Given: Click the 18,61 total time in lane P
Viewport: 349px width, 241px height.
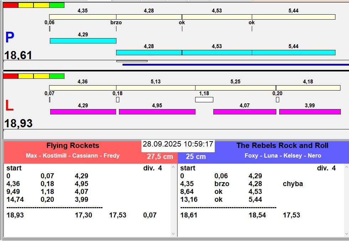Looking at the screenshot, I should point(18,55).
